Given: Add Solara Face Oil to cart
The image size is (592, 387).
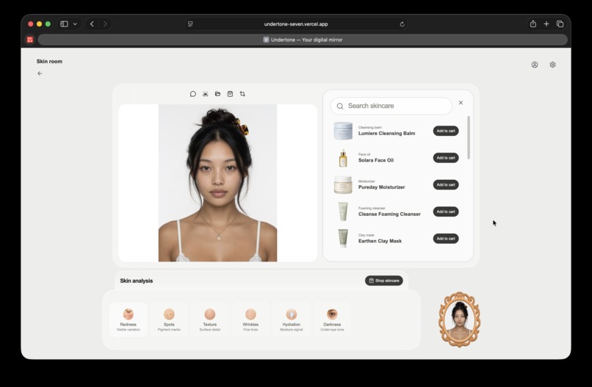Looking at the screenshot, I should pyautogui.click(x=446, y=157).
